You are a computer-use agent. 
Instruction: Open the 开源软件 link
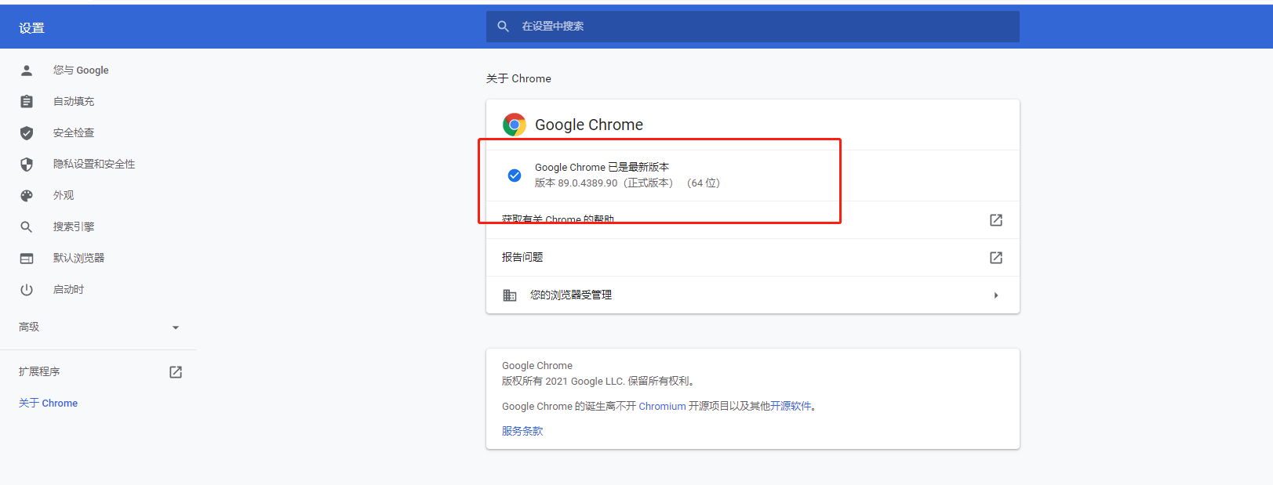[x=791, y=407]
